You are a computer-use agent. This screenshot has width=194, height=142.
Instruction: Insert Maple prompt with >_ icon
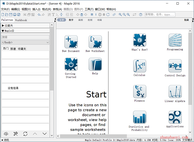pyautogui.click(x=57, y=15)
